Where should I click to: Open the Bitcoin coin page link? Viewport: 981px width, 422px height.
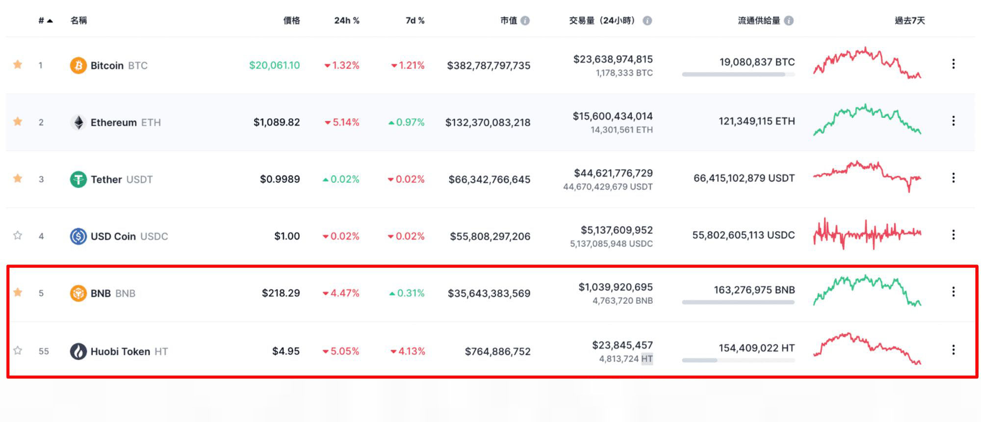(x=119, y=65)
